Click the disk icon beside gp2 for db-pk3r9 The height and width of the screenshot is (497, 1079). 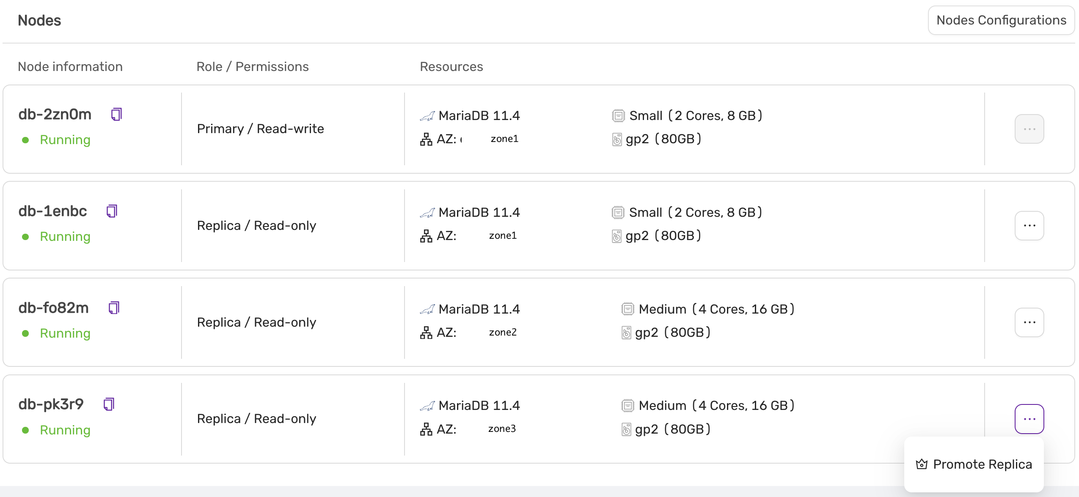pyautogui.click(x=626, y=429)
